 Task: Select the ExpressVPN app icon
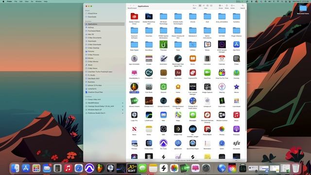point(192,72)
